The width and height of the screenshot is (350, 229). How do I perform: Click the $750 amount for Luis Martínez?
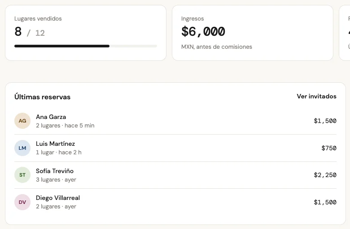coord(329,148)
